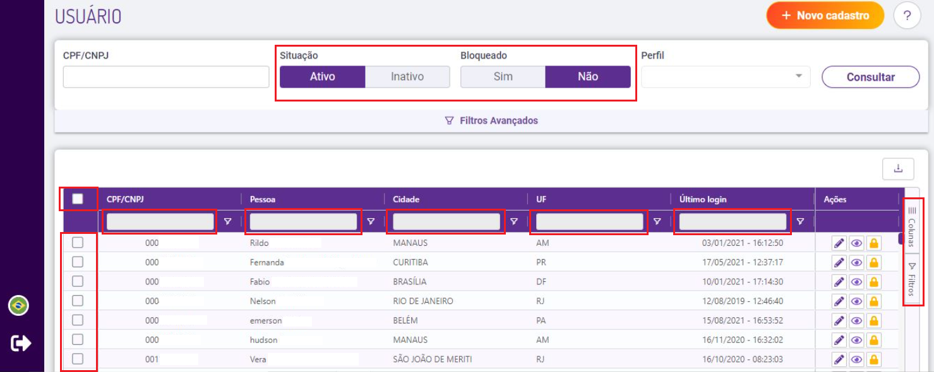Open the filter menu for the Cidade column

514,221
